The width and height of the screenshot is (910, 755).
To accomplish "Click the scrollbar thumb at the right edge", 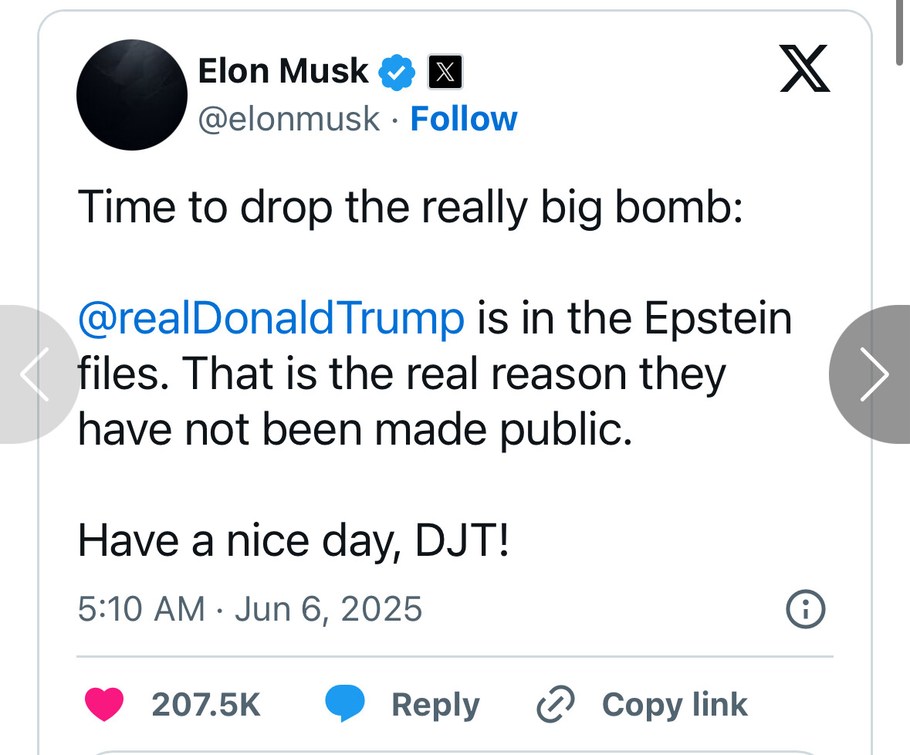I will pos(899,32).
